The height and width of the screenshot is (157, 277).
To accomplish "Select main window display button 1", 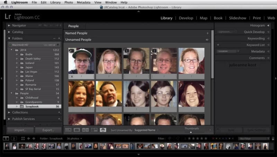I will [x=6, y=138].
